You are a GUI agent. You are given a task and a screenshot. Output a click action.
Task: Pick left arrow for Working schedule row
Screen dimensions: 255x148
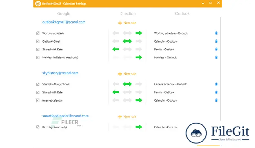(116, 33)
